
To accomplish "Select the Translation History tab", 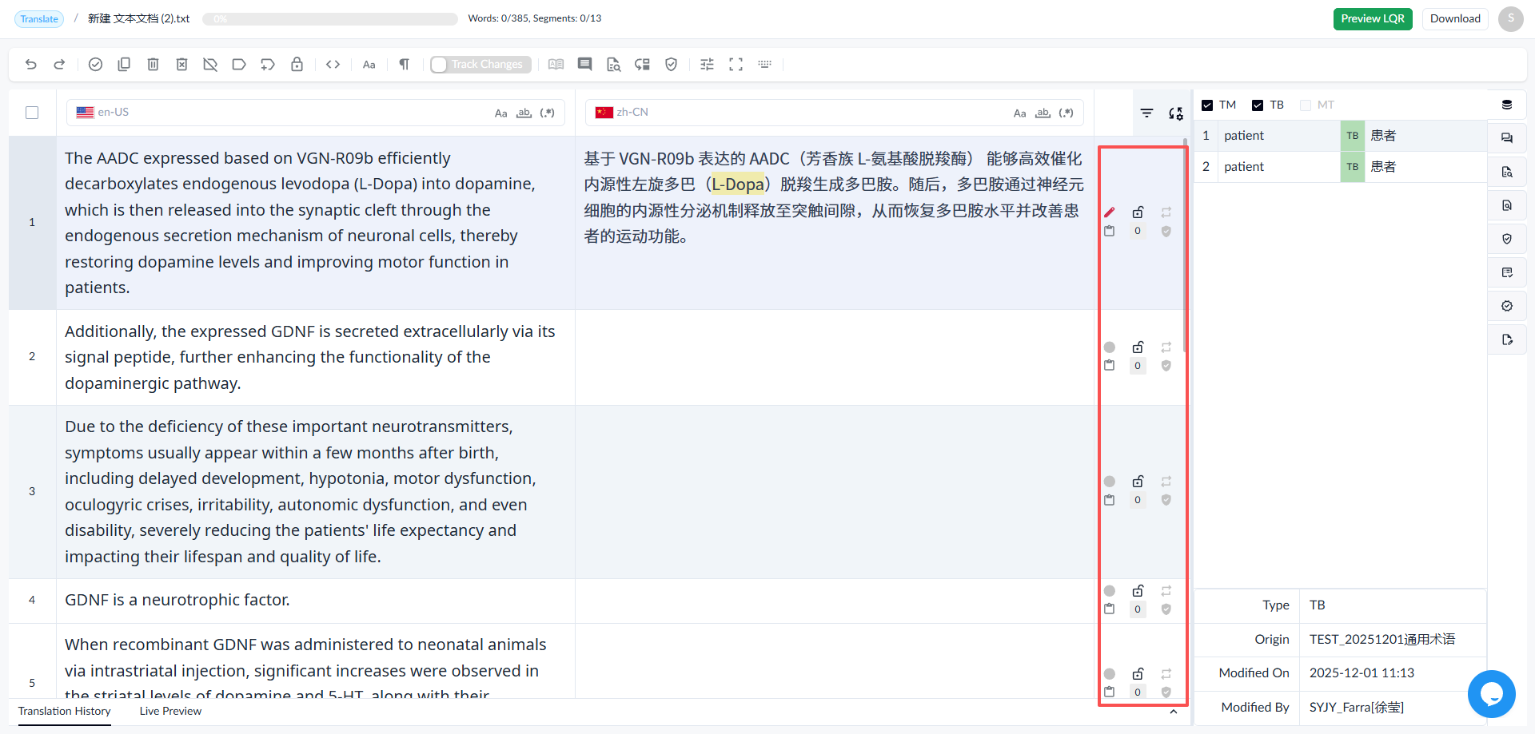I will pyautogui.click(x=65, y=712).
